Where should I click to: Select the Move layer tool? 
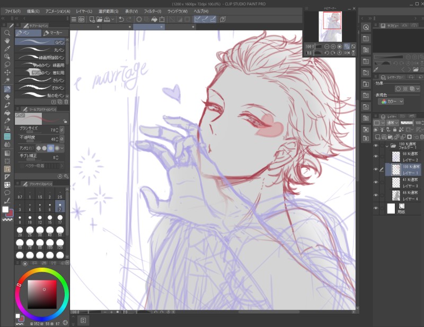(x=7, y=72)
